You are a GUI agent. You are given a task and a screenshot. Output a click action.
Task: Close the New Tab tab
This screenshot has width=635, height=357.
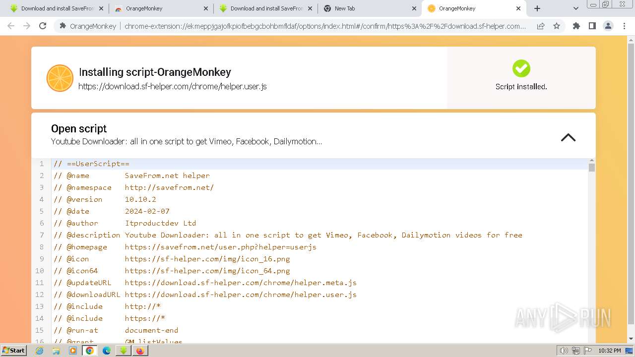(x=414, y=8)
